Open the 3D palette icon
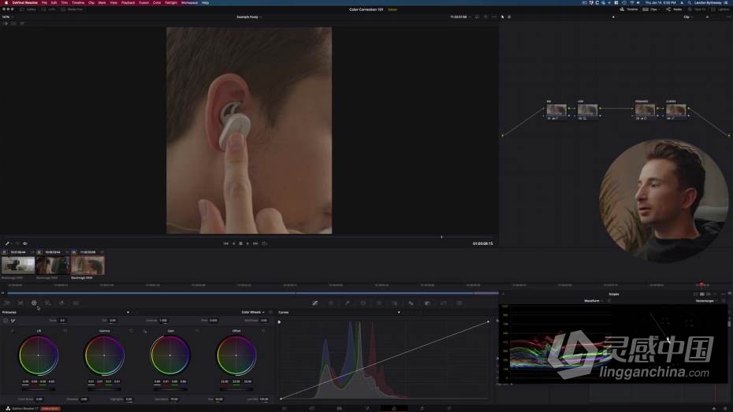Image resolution: width=733 pixels, height=412 pixels. point(460,303)
